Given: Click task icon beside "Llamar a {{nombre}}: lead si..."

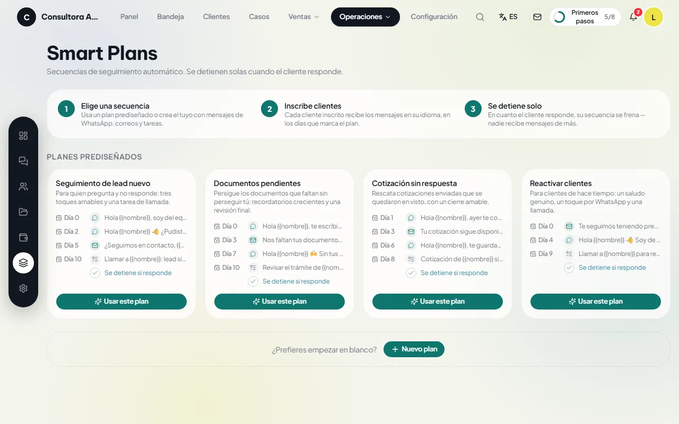Looking at the screenshot, I should pyautogui.click(x=95, y=259).
